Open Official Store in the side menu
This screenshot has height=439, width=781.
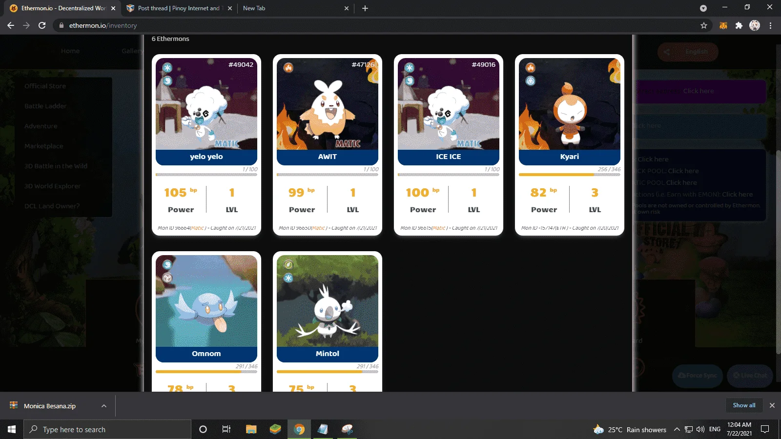[45, 86]
